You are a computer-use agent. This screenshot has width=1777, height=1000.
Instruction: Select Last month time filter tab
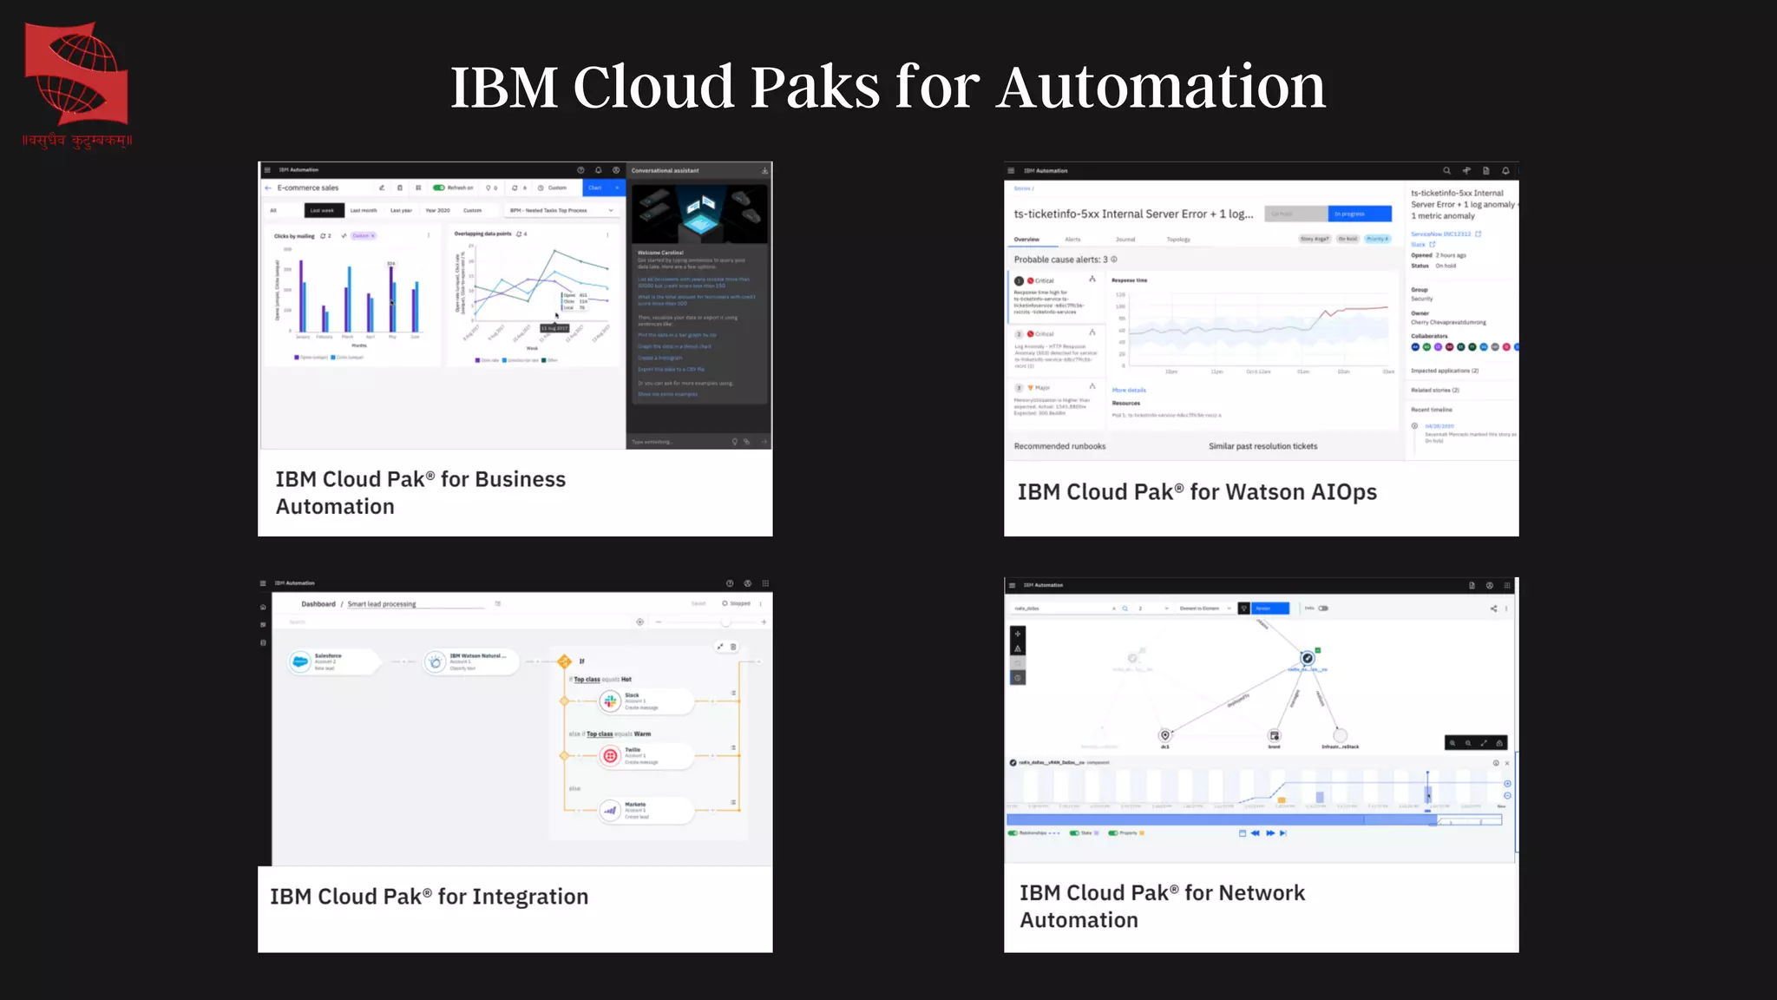[364, 211]
